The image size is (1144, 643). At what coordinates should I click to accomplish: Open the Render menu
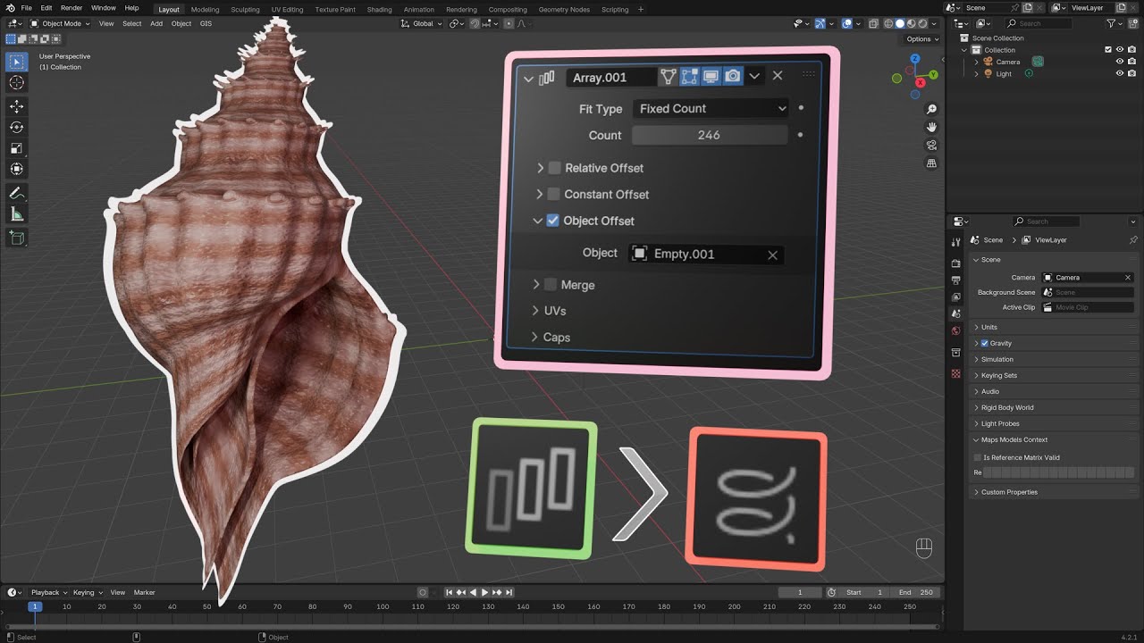point(71,8)
